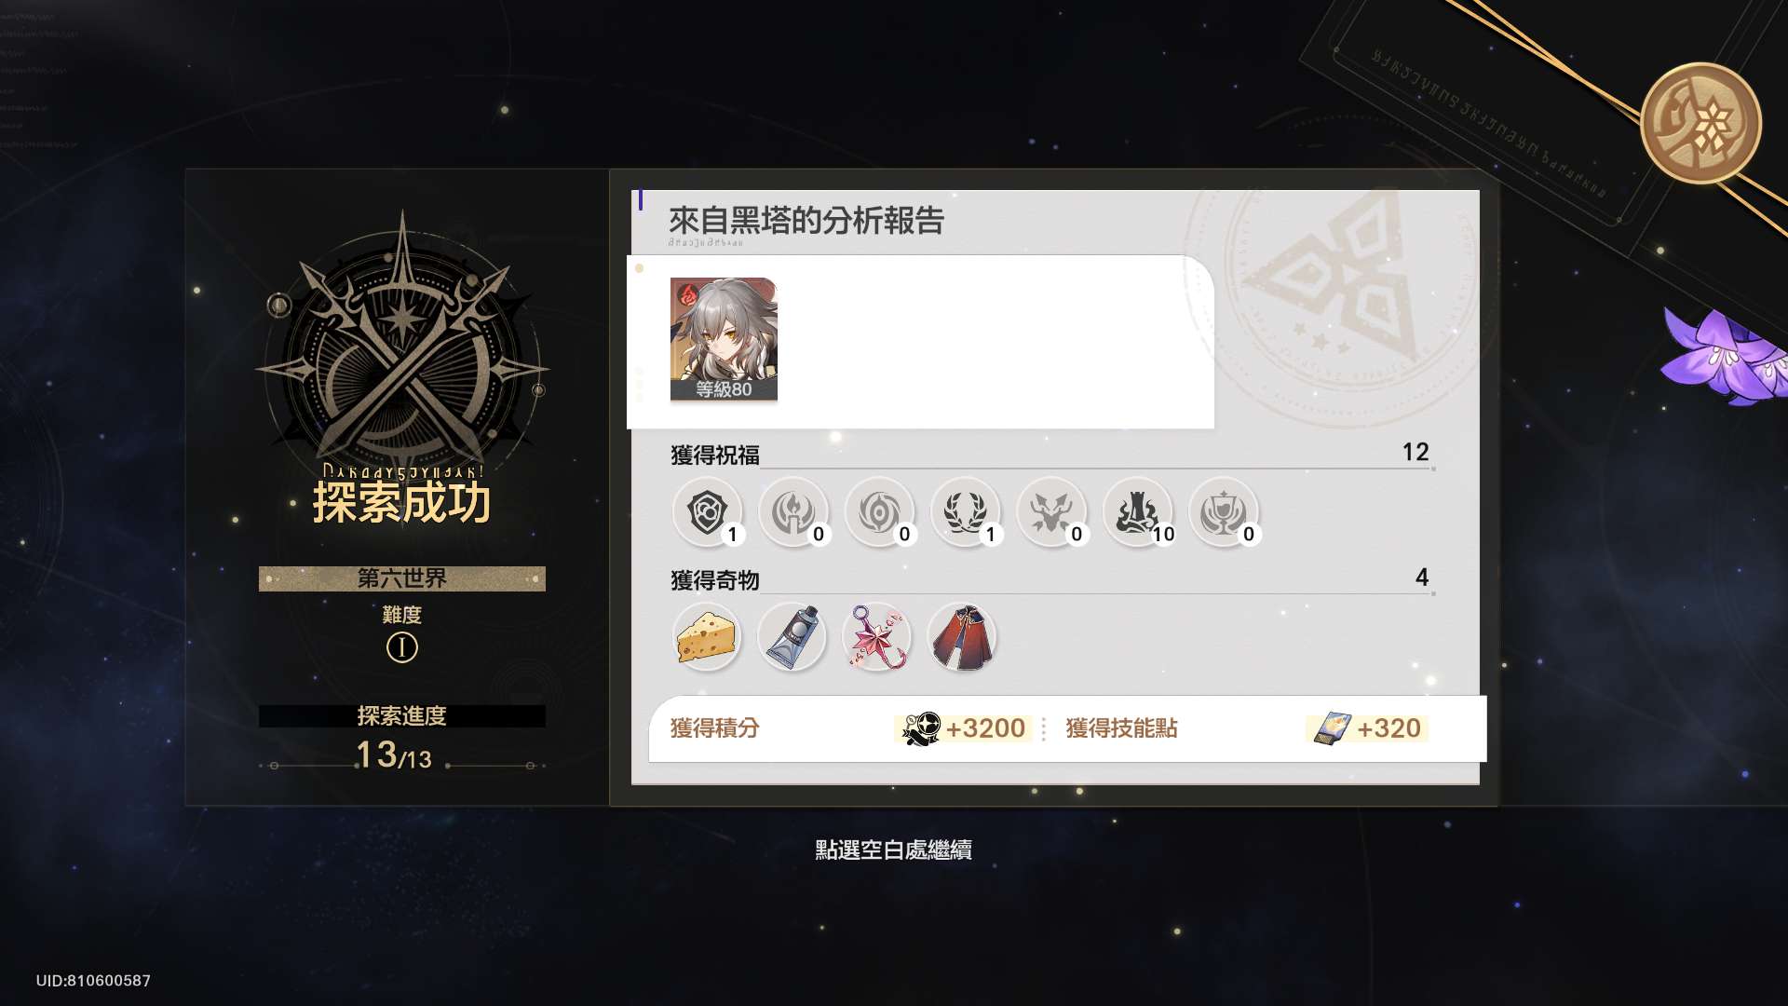Screen dimensions: 1788x1006
Task: Click the Nihility path blessing icon
Action: 879,511
